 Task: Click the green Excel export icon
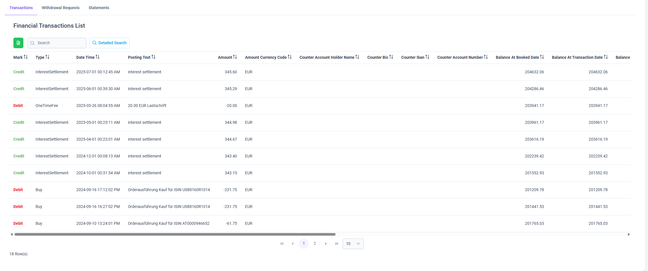point(18,43)
